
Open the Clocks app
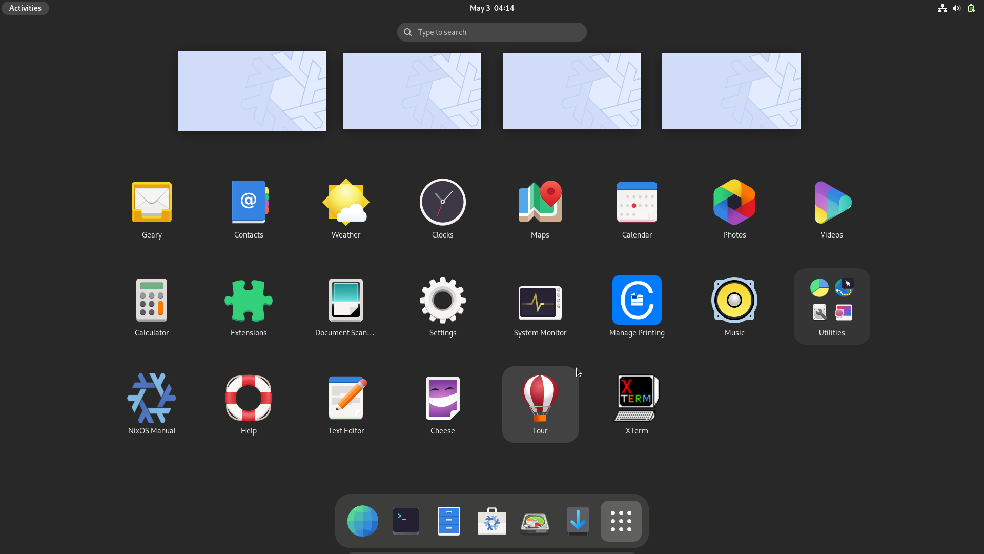point(443,203)
